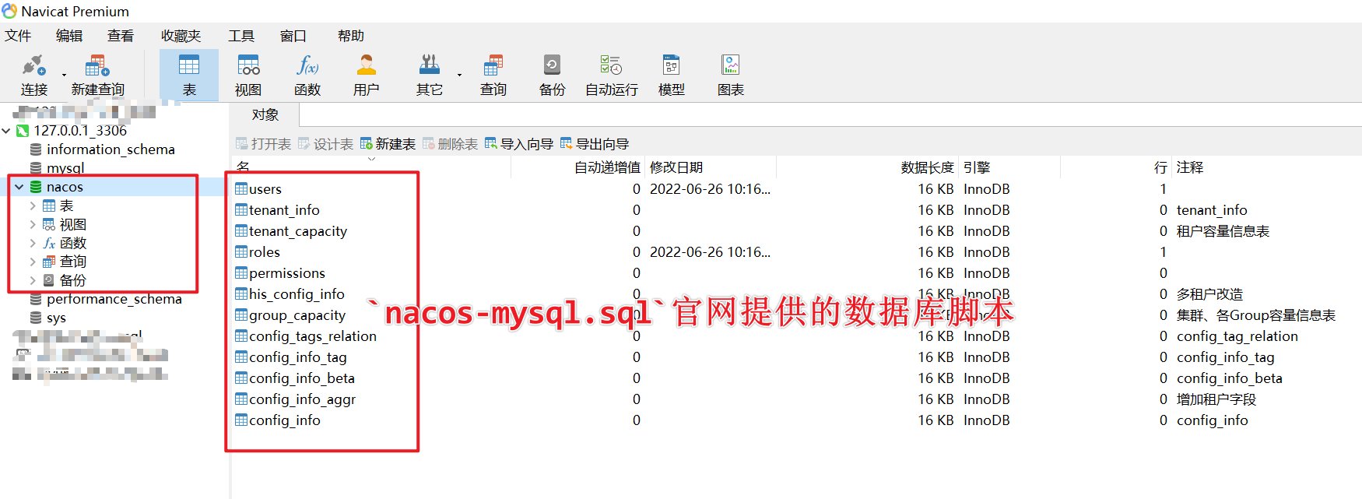The width and height of the screenshot is (1362, 499).
Task: Select the users table icon
Action: (x=241, y=189)
